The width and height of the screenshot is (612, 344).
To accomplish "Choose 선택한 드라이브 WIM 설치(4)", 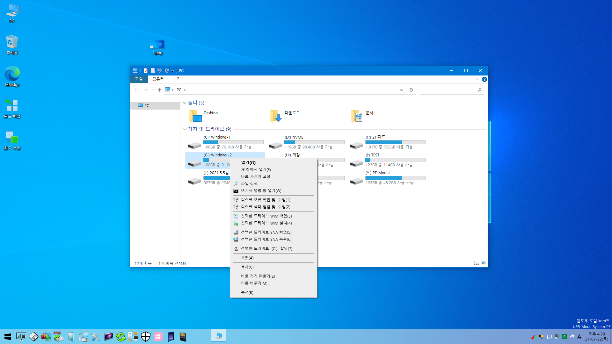I will click(273, 223).
